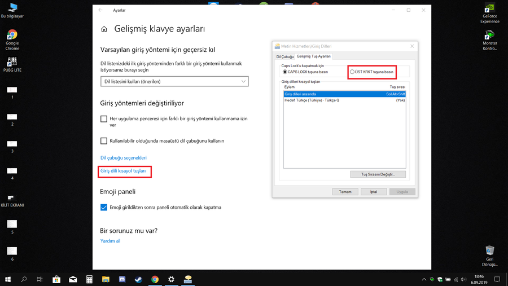
Task: Select 'Hedef: Türkçe (Türkiye) - Türkçe Q' row
Action: [344, 100]
